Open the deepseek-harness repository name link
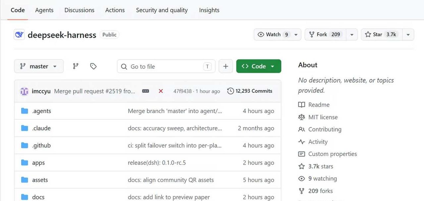 (62, 35)
